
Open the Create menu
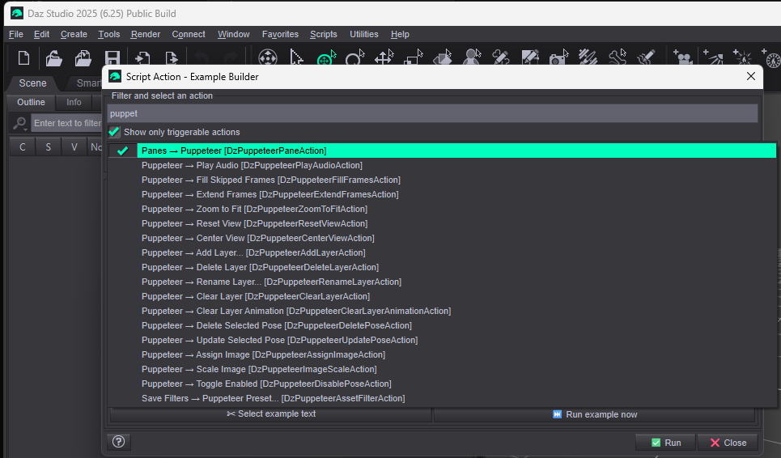74,34
